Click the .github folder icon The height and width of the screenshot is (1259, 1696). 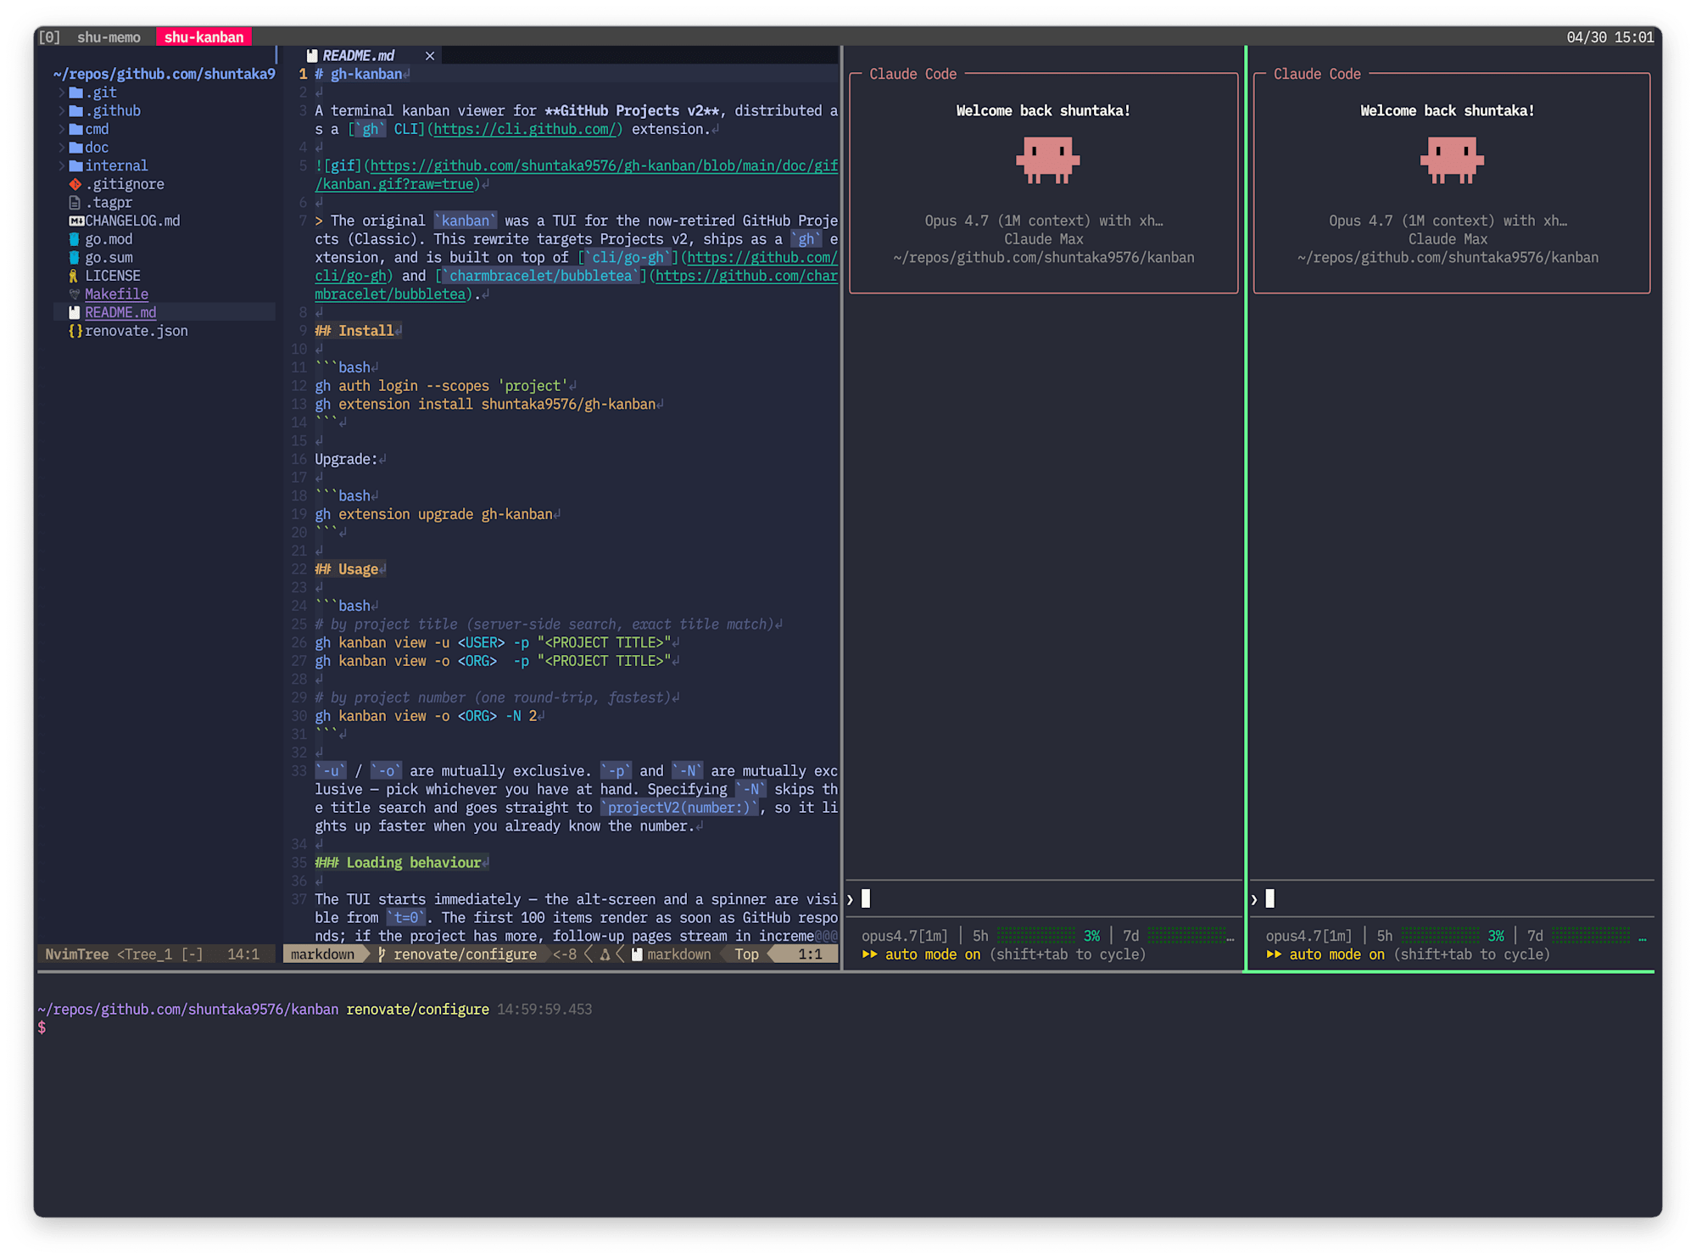pyautogui.click(x=75, y=111)
